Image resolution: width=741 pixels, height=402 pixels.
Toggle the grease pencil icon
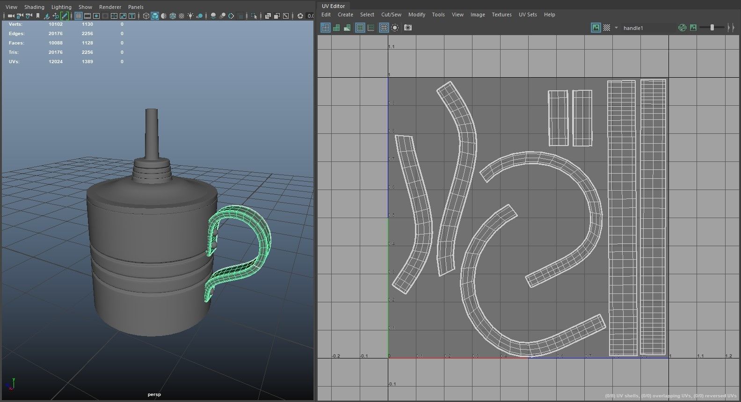tap(65, 16)
